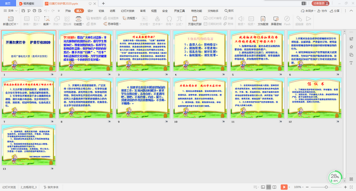Screen dimensions: 356x191
Task: Open 页眉和页脚 header and footer
Action: [195, 21]
